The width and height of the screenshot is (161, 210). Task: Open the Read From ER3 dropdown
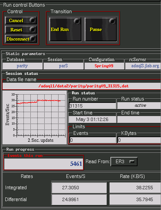124,162
